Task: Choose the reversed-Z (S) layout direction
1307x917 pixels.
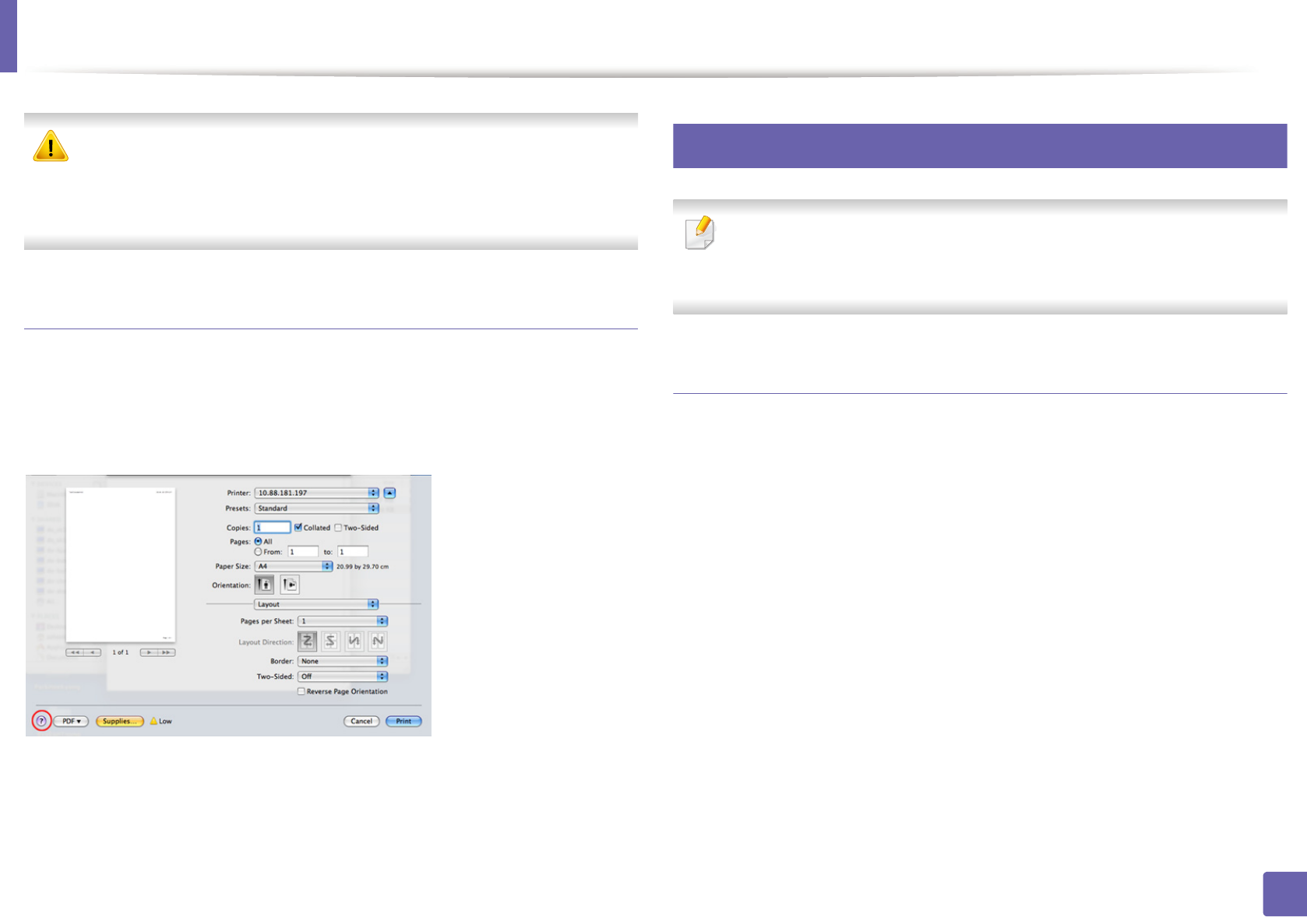Action: tap(331, 641)
